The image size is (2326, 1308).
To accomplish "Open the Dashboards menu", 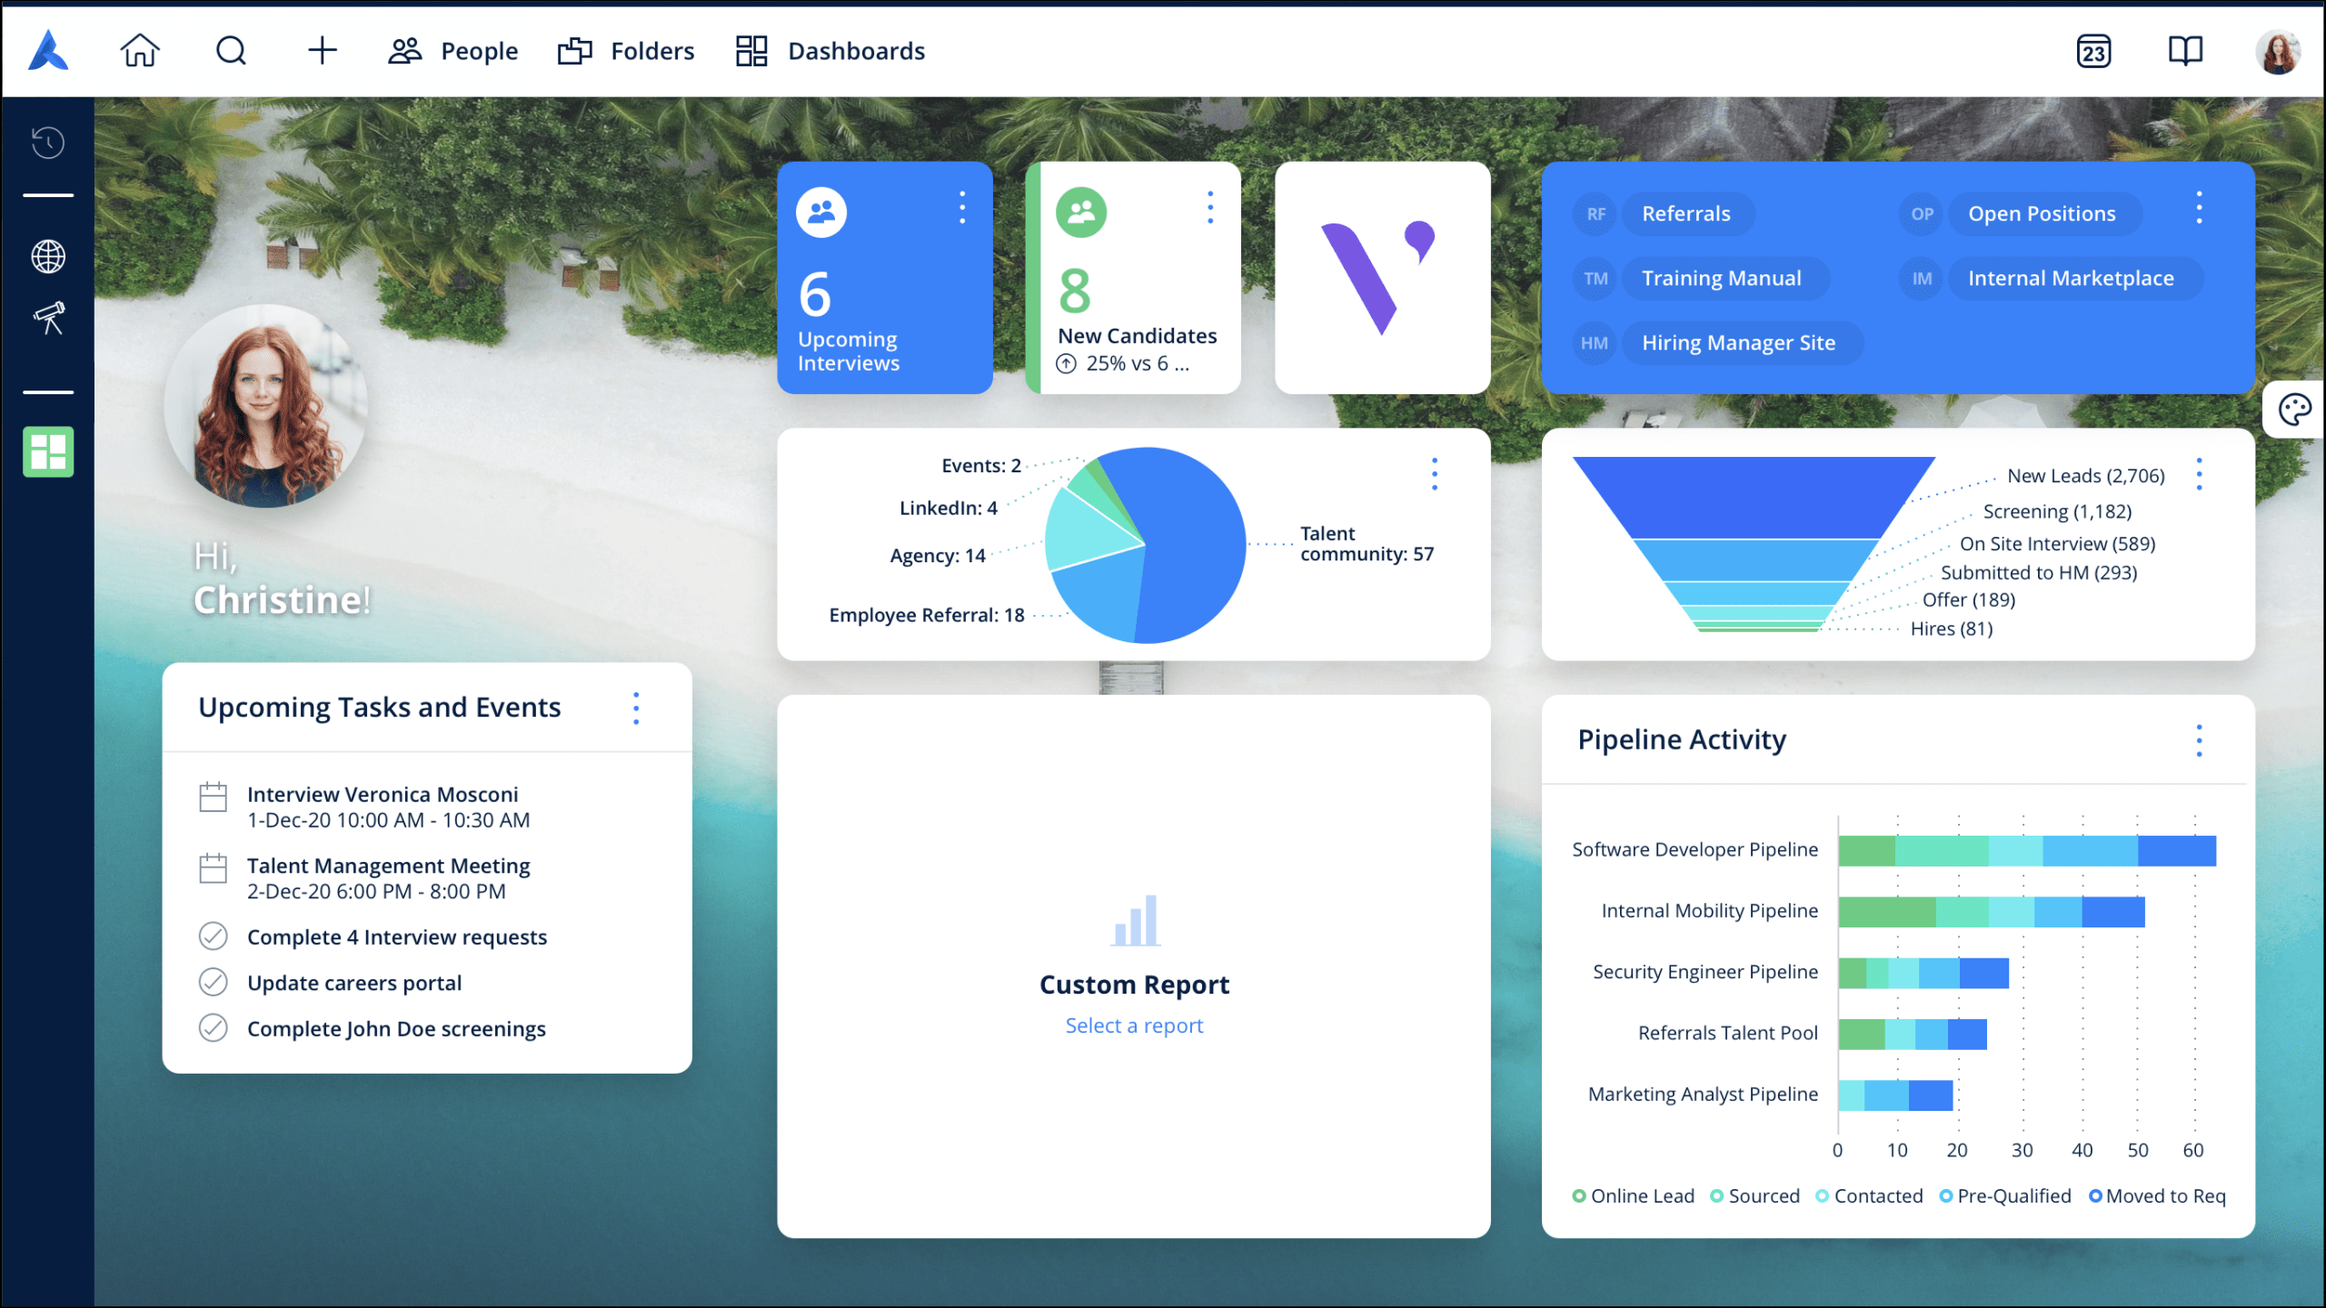I will pos(830,51).
